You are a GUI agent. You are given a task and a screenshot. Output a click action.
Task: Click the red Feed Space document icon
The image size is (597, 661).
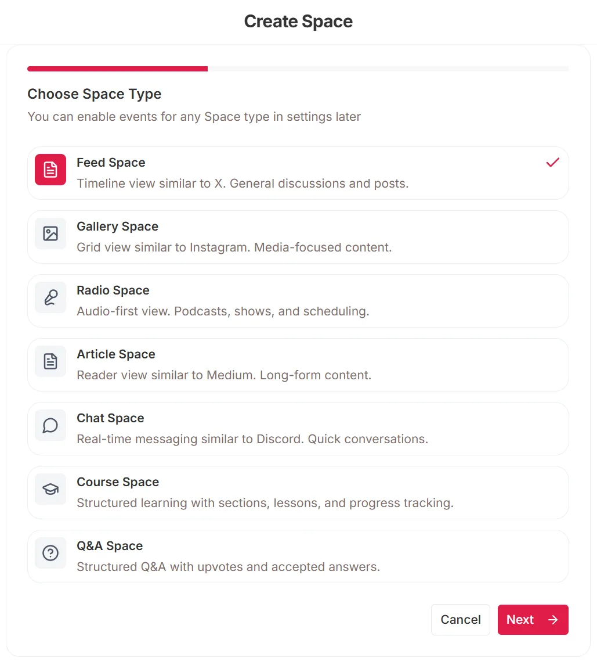(x=50, y=170)
